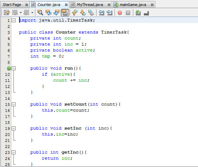Screen dimensions: 198x167
Task: Collapse the setCount method fold
Action: [x=14, y=105]
